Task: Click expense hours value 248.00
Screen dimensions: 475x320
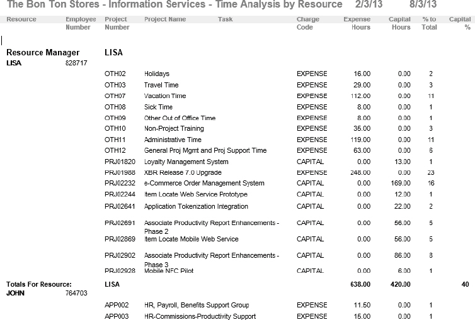Action: pyautogui.click(x=360, y=172)
